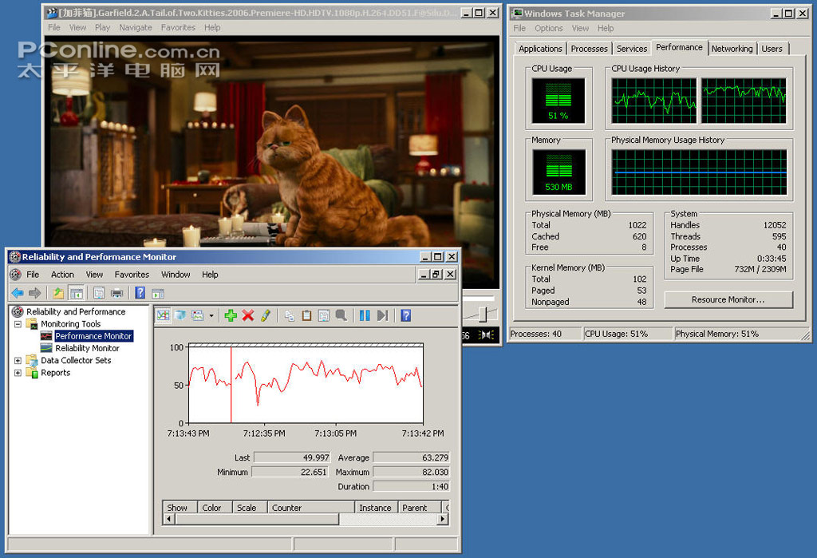This screenshot has height=558, width=817.
Task: Toggle Show/Hide Console Tree icon
Action: [x=77, y=293]
